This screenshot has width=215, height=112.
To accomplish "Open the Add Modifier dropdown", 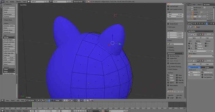I will tap(201, 31).
